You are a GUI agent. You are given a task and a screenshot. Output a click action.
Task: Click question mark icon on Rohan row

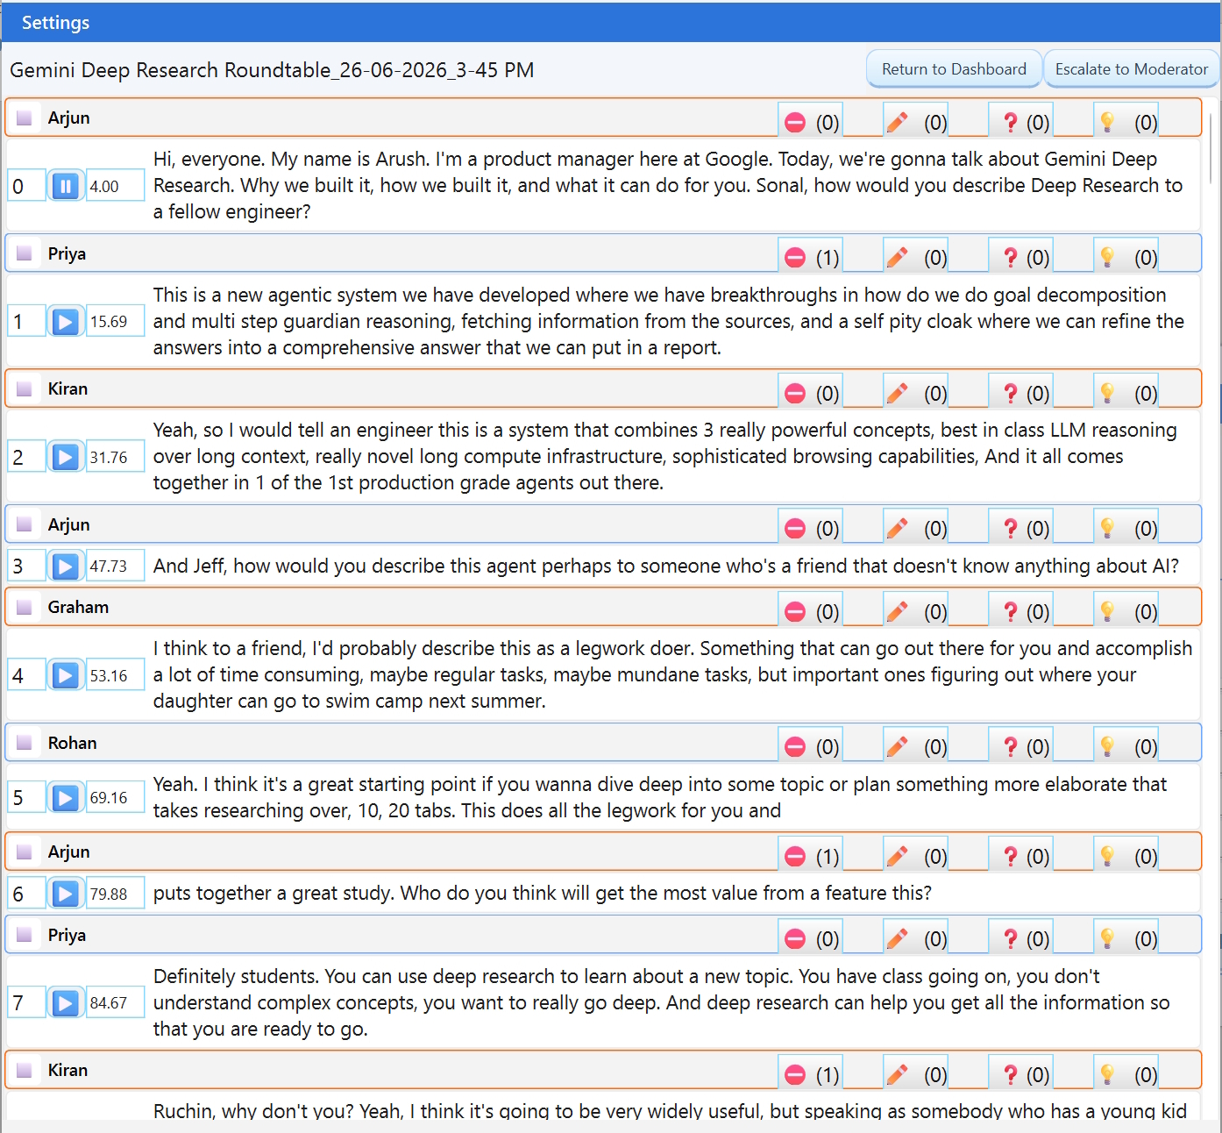tap(1010, 746)
